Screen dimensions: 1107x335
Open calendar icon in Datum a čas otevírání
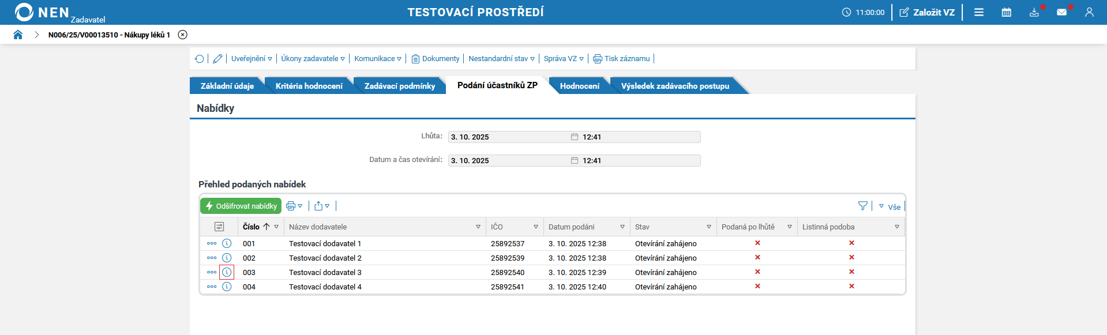click(x=575, y=160)
